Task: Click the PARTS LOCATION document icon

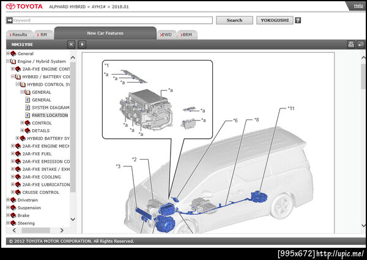Action: tap(28, 116)
